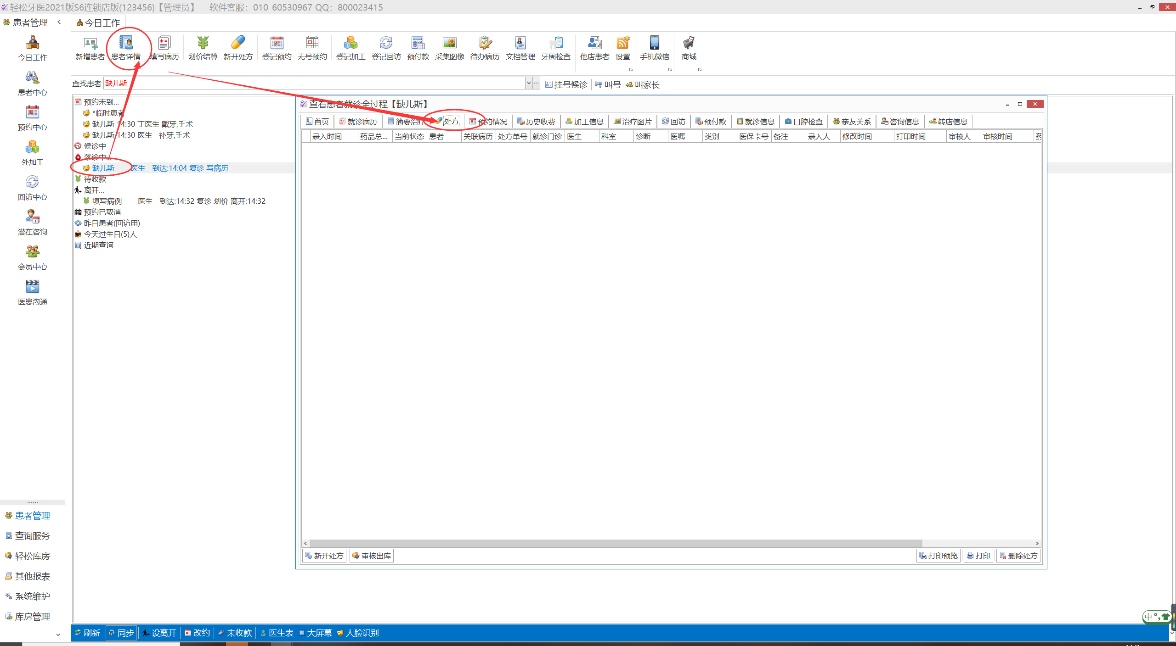Image resolution: width=1176 pixels, height=646 pixels.
Task: Click the 新开处方 button in dialog
Action: pos(324,556)
